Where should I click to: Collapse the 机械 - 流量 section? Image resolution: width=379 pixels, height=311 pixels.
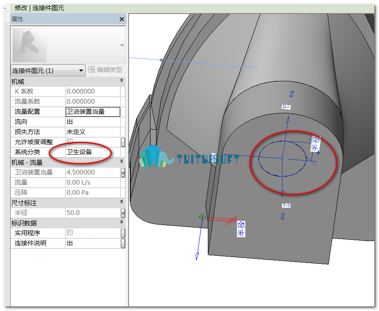point(121,161)
